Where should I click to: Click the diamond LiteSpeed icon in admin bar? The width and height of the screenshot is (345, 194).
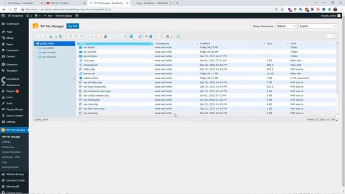77,16
